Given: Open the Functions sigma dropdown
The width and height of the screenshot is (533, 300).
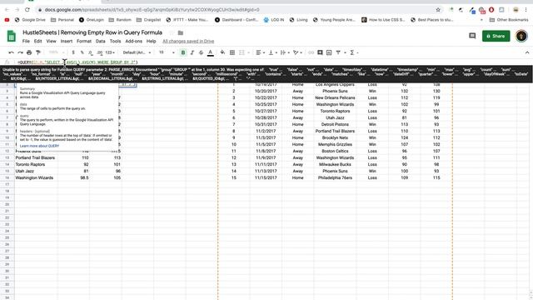Looking at the screenshot, I should pyautogui.click(x=354, y=52).
